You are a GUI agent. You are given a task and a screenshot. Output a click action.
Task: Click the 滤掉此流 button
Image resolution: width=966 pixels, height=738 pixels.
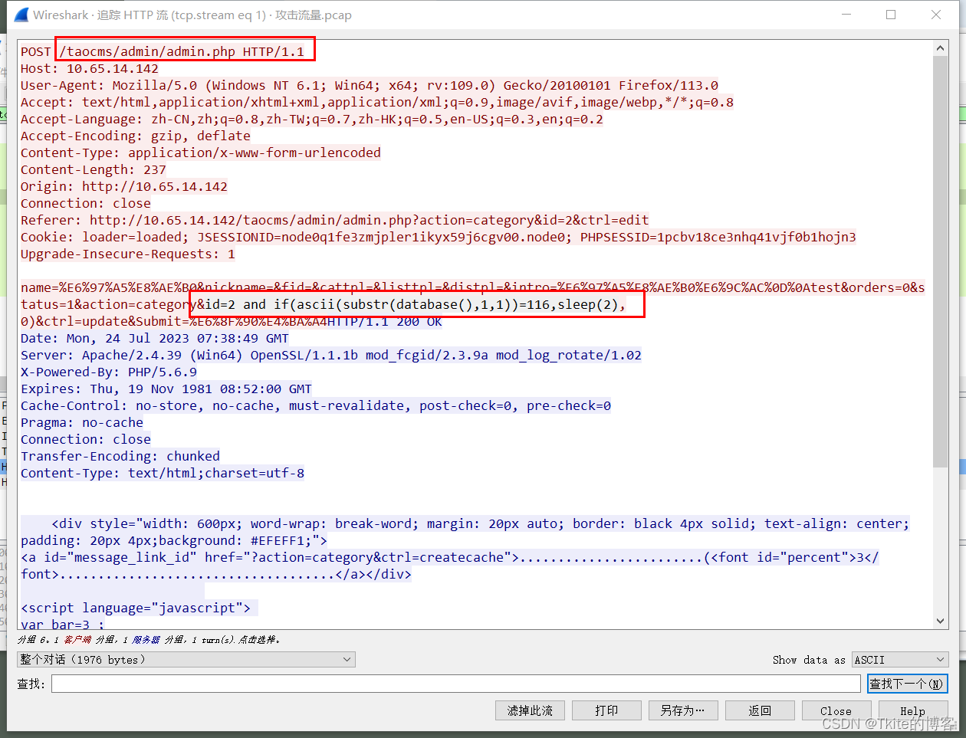(530, 710)
